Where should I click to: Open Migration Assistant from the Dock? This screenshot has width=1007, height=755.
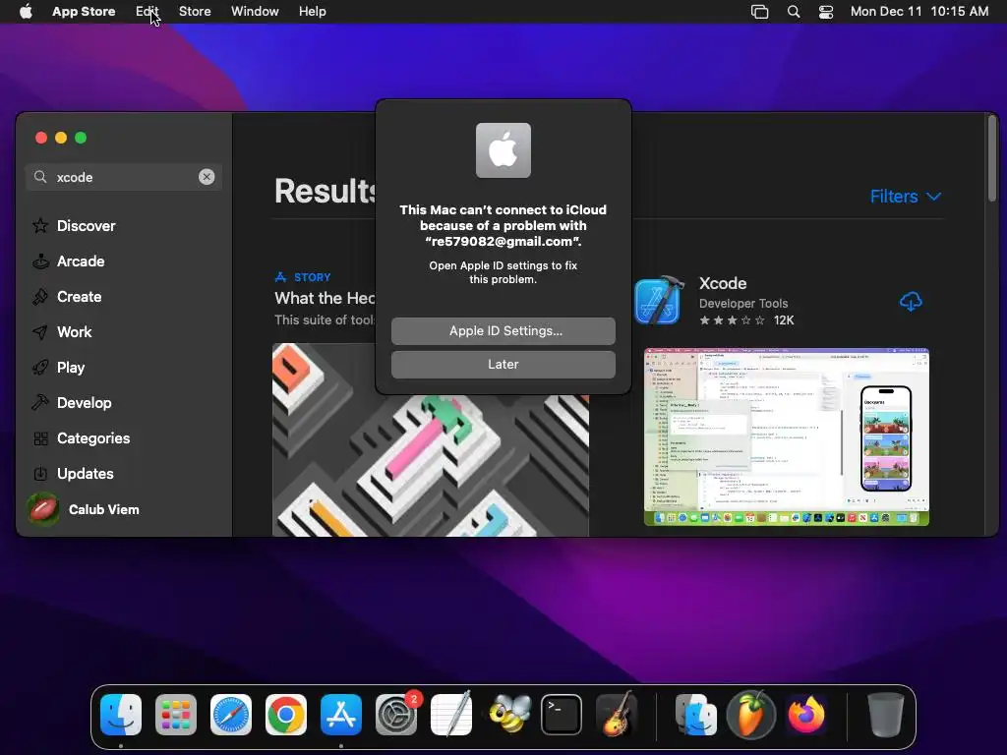(696, 714)
